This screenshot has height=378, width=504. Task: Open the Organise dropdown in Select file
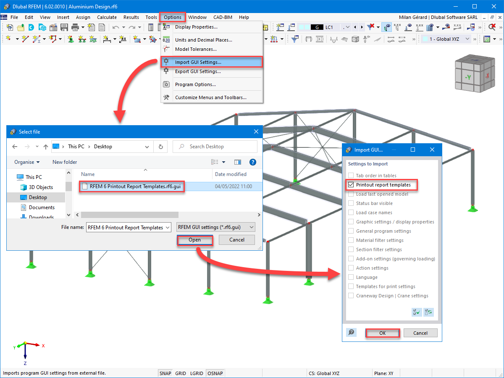click(27, 162)
